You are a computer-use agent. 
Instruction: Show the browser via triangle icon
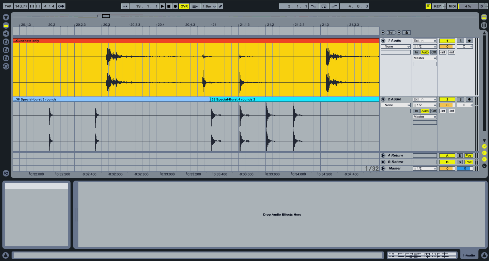point(6,17)
